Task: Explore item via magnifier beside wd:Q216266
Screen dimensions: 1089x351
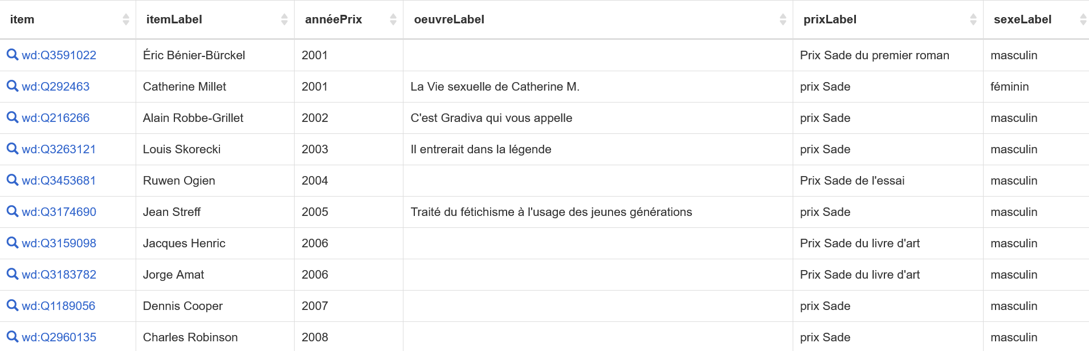Action: click(13, 117)
